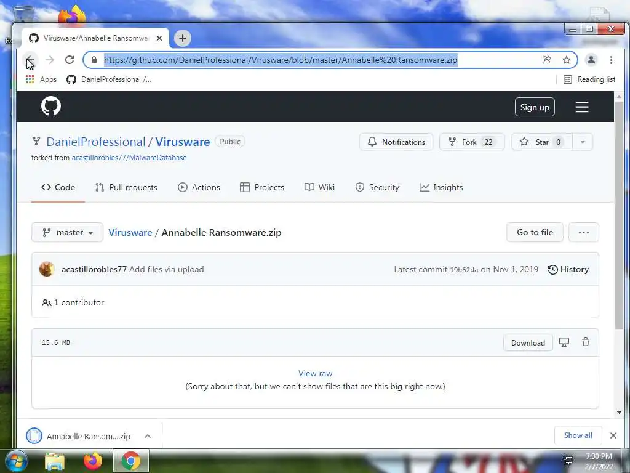
Task: Switch to the Wiki tab
Action: pos(319,187)
